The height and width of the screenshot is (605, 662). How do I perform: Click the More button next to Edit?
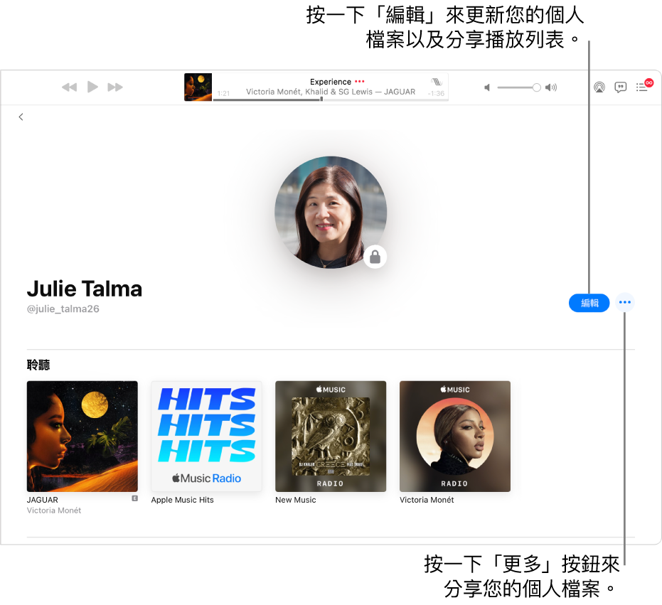pyautogui.click(x=624, y=302)
